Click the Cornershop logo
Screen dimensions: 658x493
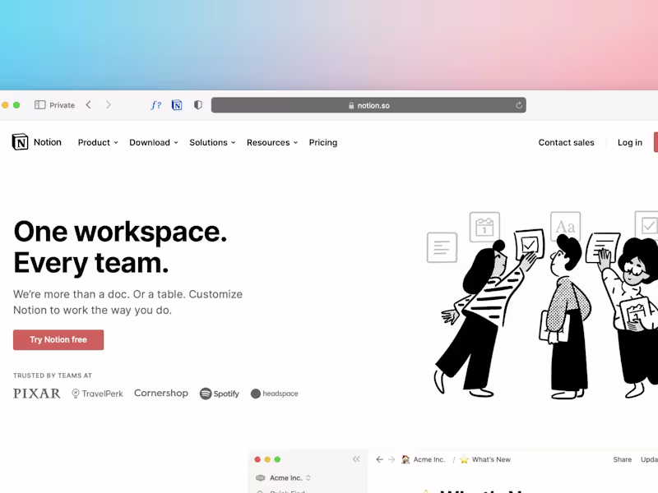(x=160, y=393)
